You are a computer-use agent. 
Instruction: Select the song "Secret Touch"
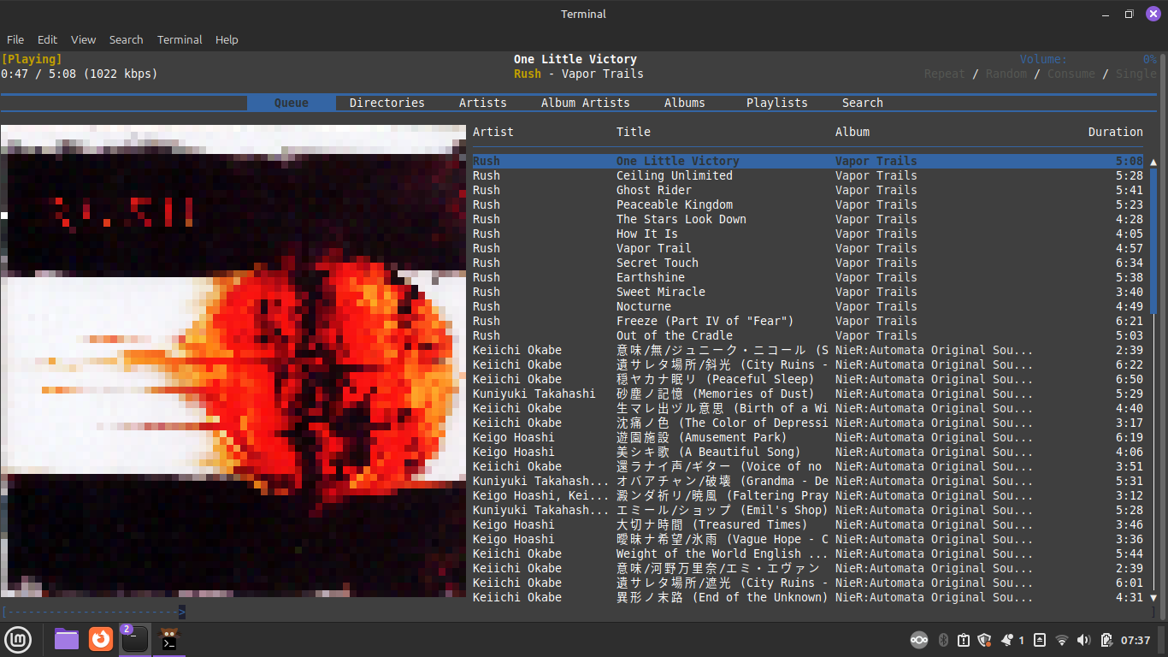pos(808,263)
